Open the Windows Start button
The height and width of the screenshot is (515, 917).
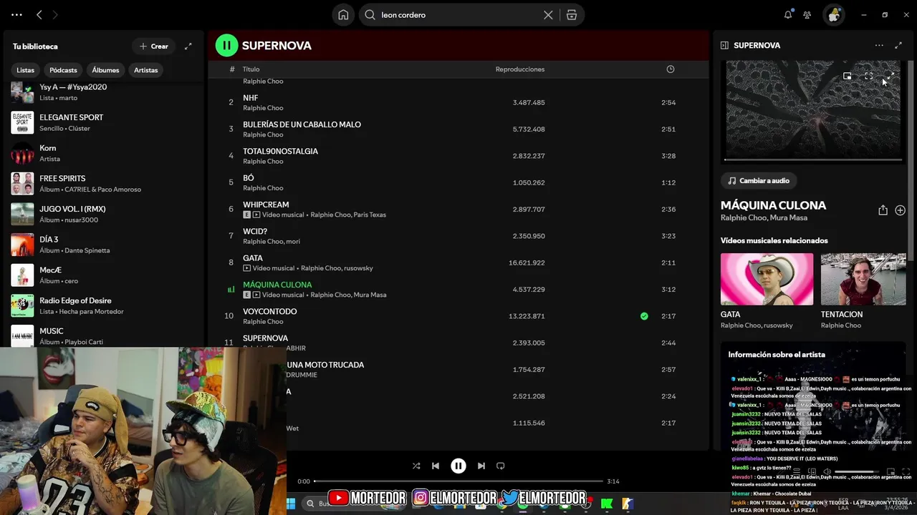coord(291,504)
